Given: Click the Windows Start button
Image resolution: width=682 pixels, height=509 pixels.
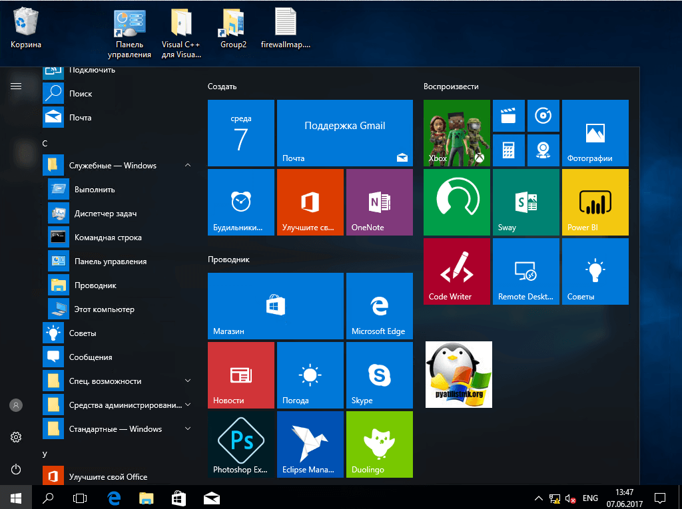Looking at the screenshot, I should tap(16, 498).
